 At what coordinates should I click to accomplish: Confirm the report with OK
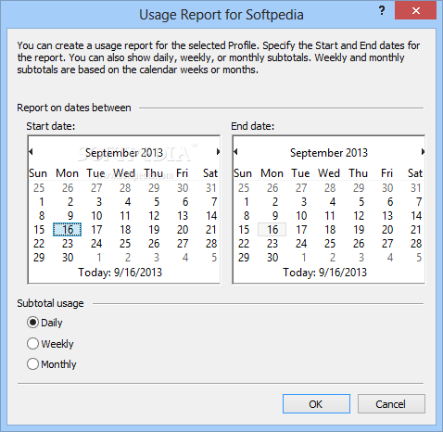pyautogui.click(x=316, y=404)
